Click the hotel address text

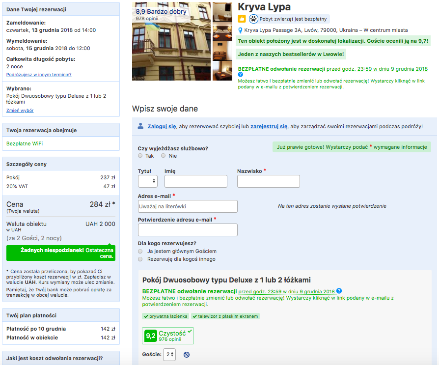326,30
